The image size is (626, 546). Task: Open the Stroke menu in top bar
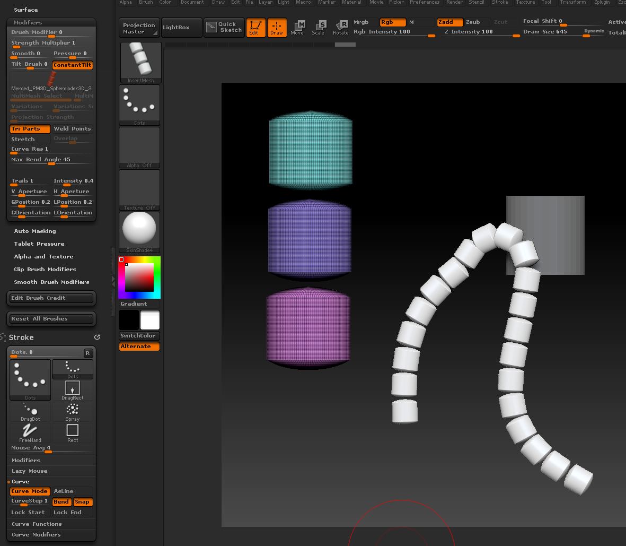500,3
